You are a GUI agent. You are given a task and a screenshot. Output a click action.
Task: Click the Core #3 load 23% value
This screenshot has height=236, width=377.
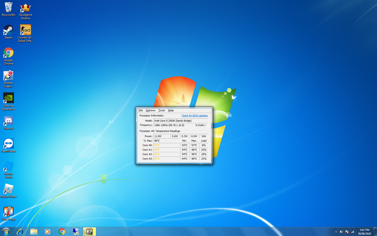[x=204, y=159]
